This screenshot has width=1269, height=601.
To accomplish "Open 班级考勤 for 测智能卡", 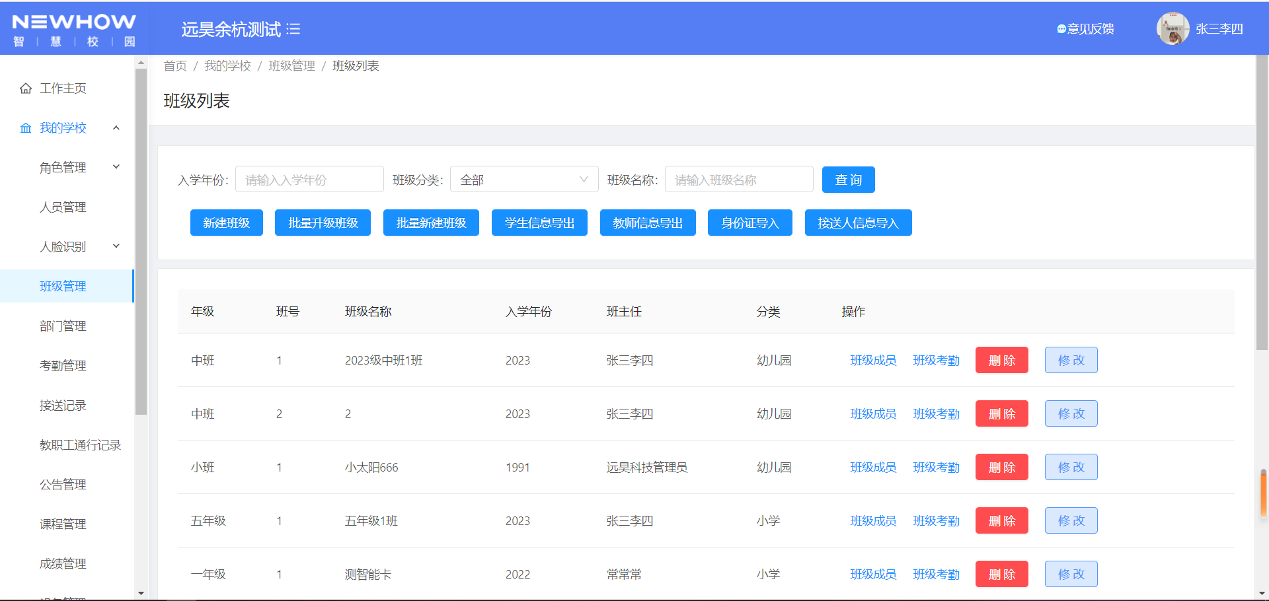I will [936, 575].
